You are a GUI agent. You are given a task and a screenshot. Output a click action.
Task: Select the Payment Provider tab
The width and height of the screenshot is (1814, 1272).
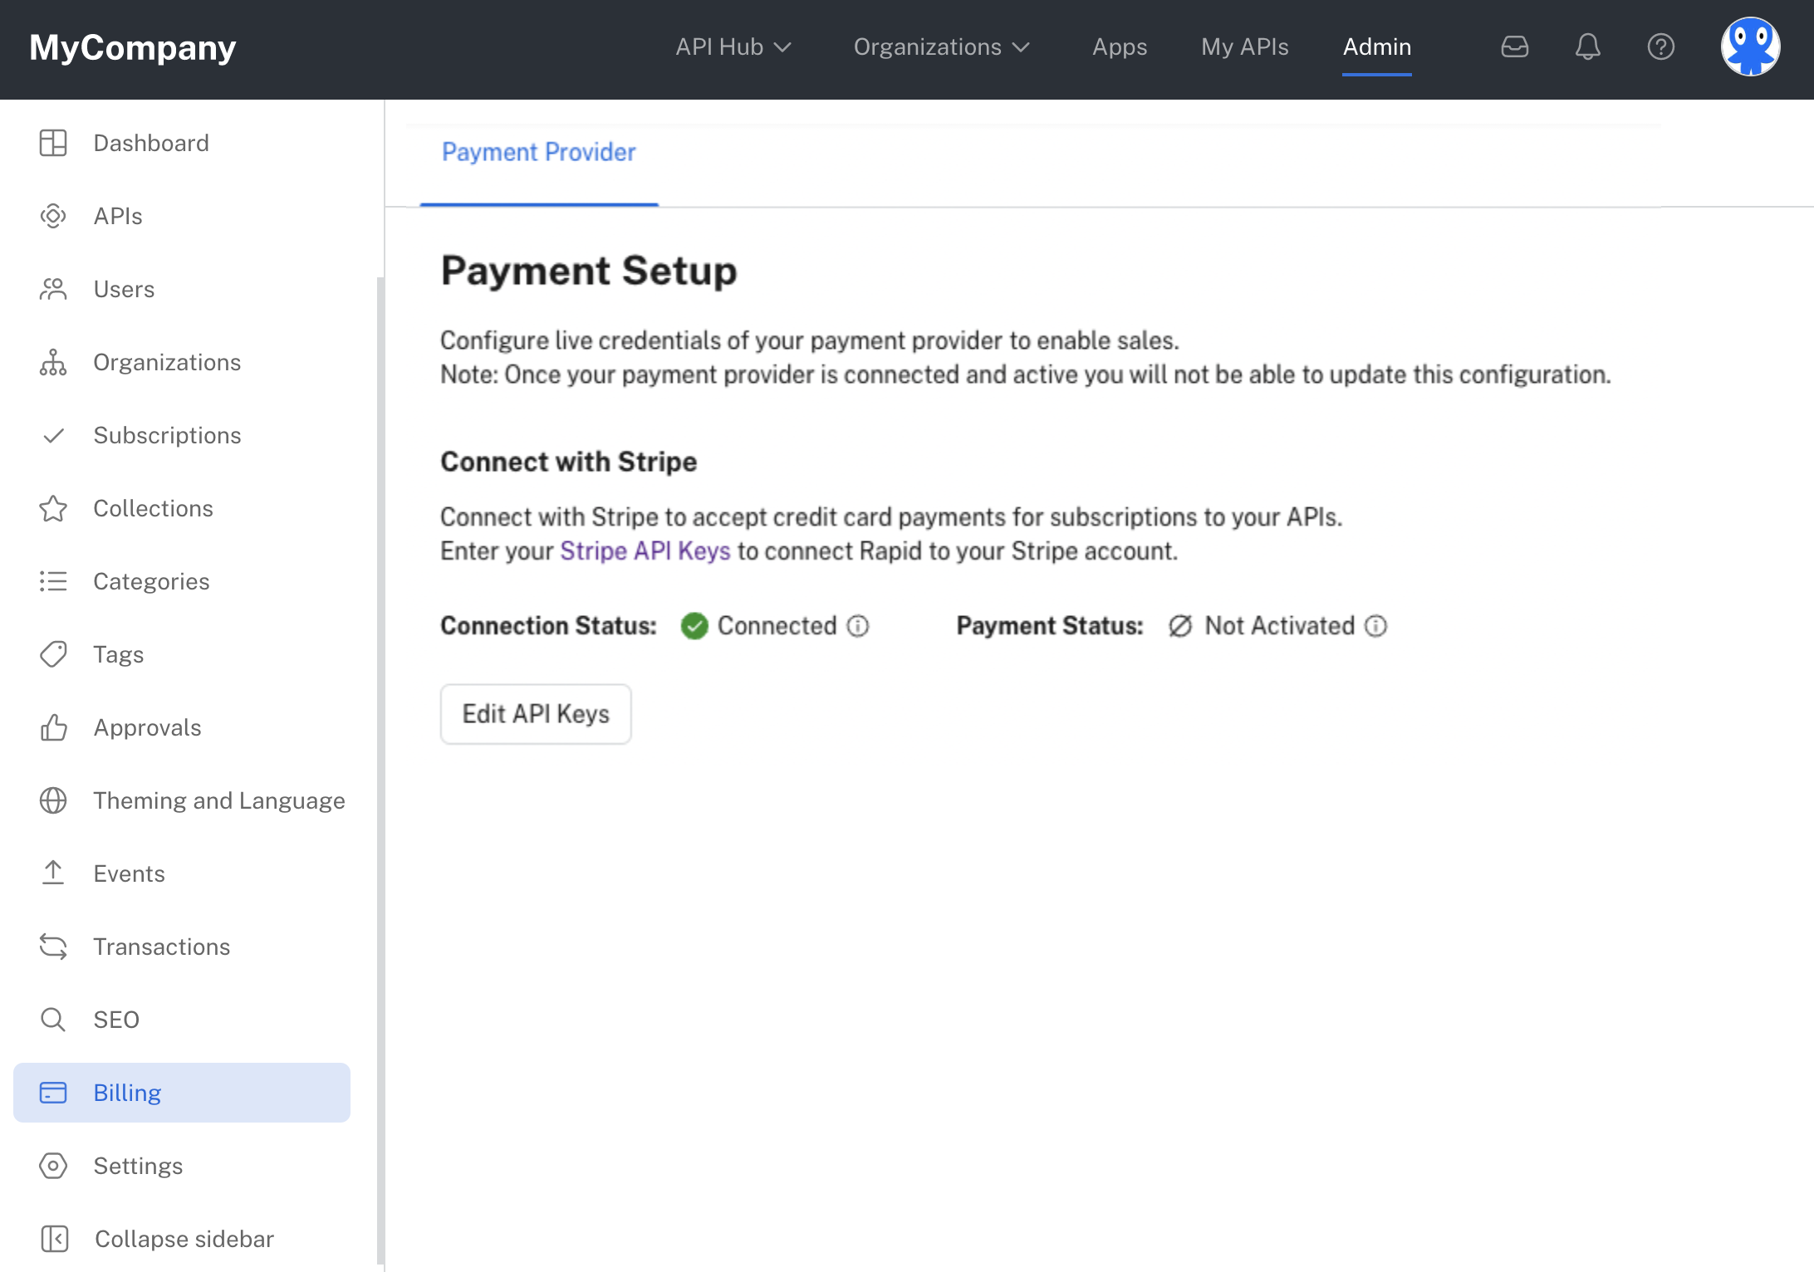pyautogui.click(x=538, y=153)
